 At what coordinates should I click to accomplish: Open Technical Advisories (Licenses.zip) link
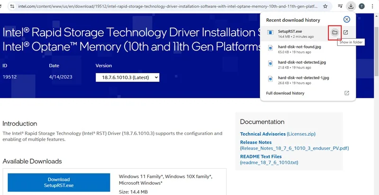[278, 134]
